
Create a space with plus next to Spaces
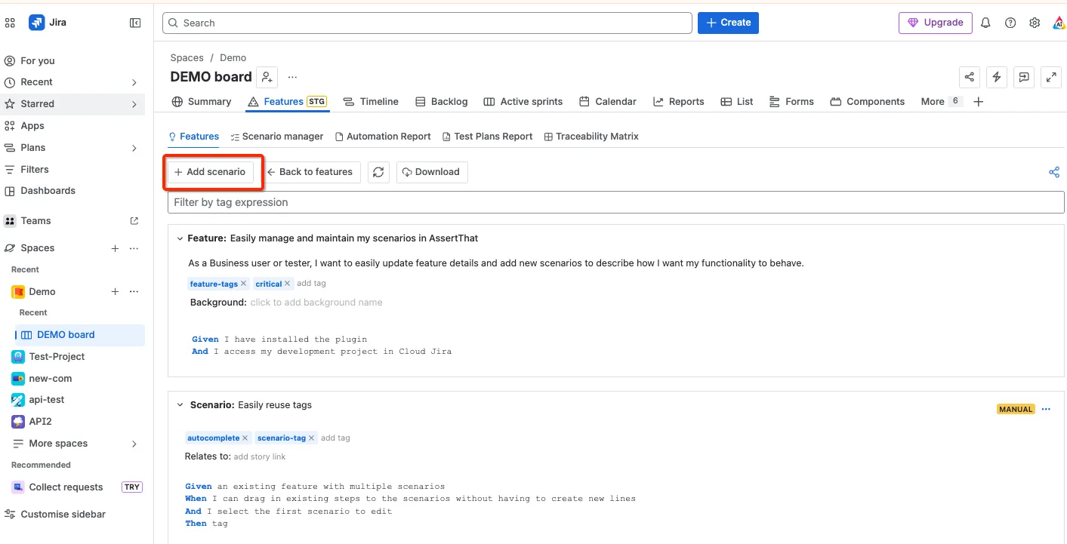pos(115,248)
